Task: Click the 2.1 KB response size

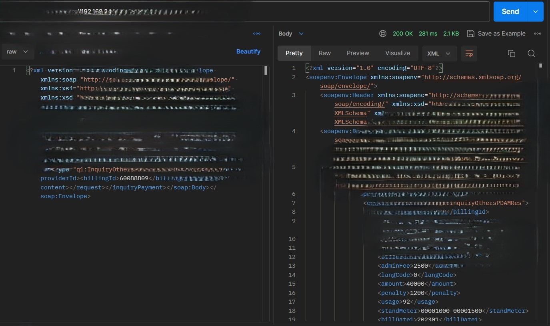Action: point(451,34)
